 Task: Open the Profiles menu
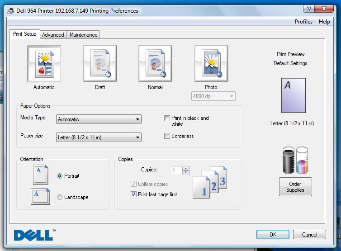[x=303, y=22]
